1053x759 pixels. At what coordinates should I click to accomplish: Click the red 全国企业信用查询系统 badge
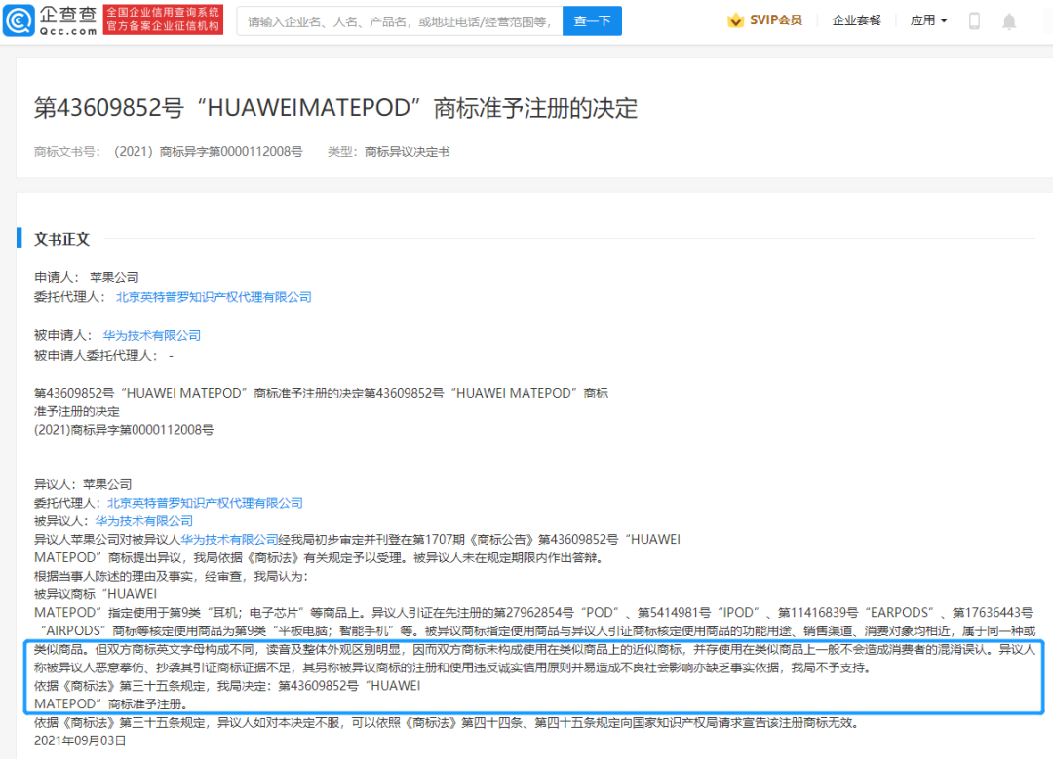pos(162,19)
